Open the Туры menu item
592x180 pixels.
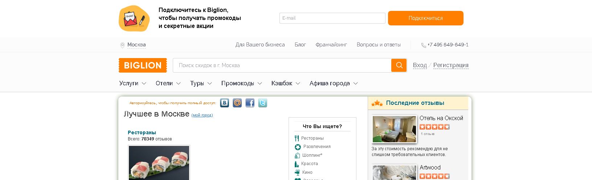[197, 83]
